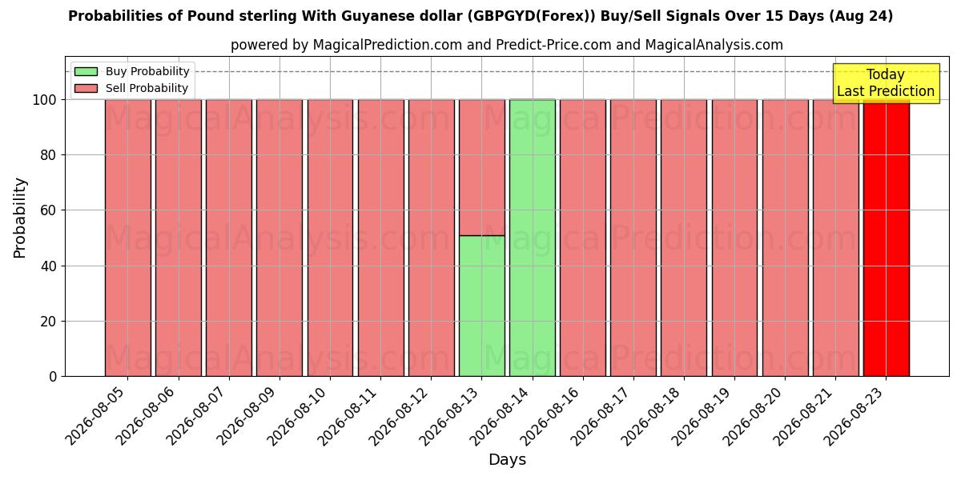The width and height of the screenshot is (961, 480).
Task: Click the x-axis date label 2026-08-11
Action: point(351,414)
